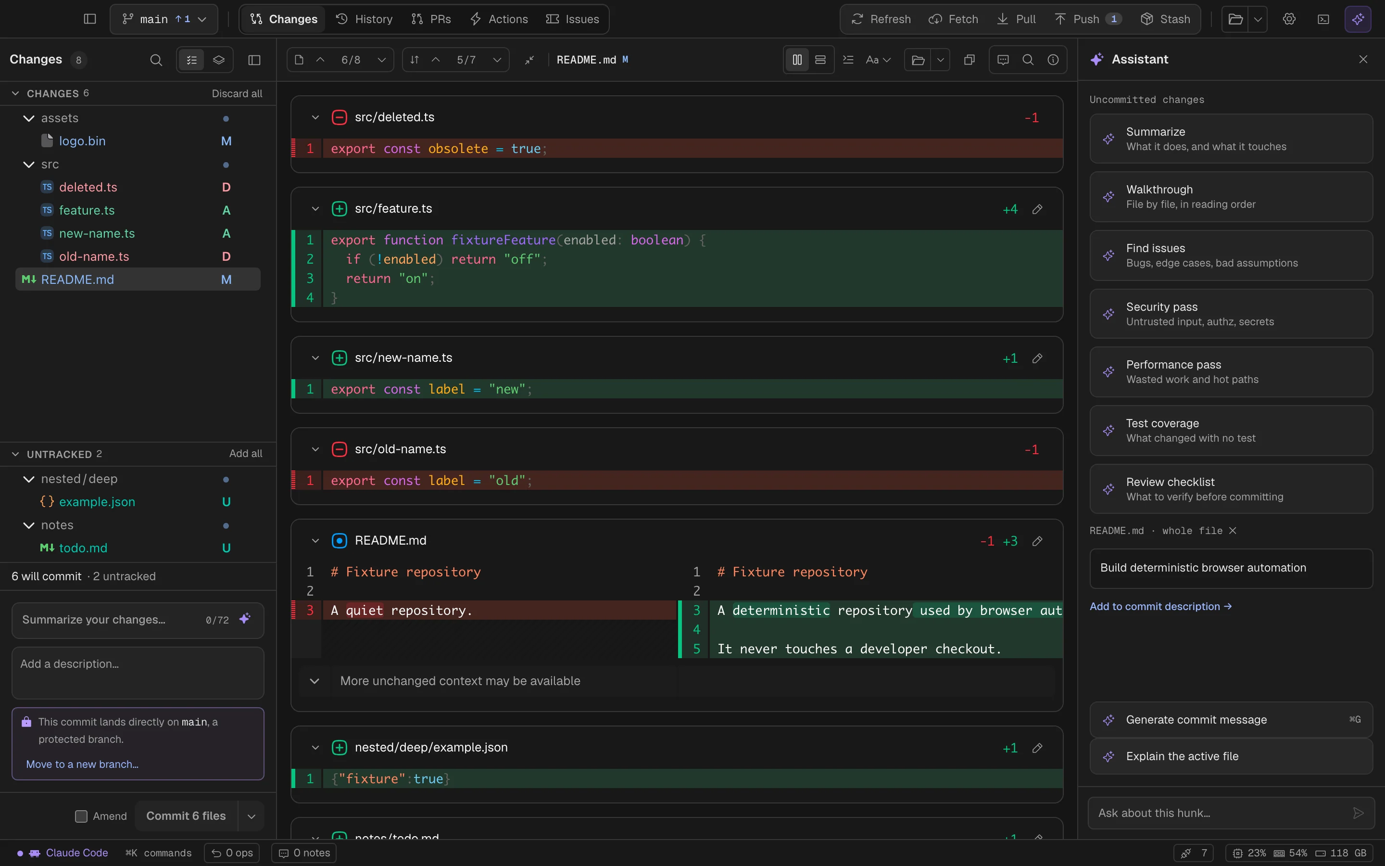Image resolution: width=1385 pixels, height=866 pixels.
Task: Switch to the History tab
Action: (365, 19)
